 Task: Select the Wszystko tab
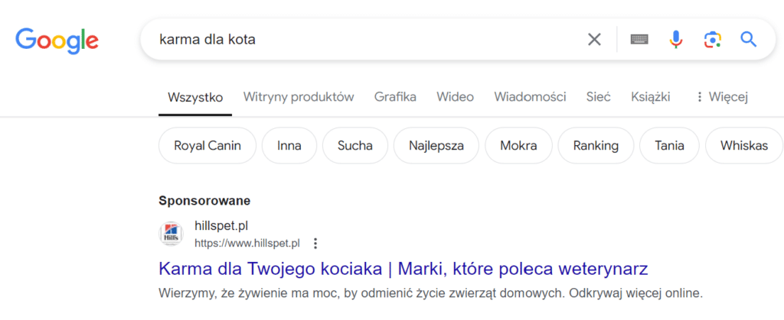[x=195, y=97]
